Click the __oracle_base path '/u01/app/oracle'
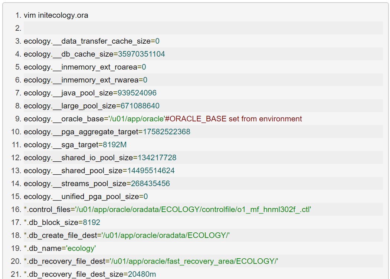The height and width of the screenshot is (279, 390). coord(136,119)
